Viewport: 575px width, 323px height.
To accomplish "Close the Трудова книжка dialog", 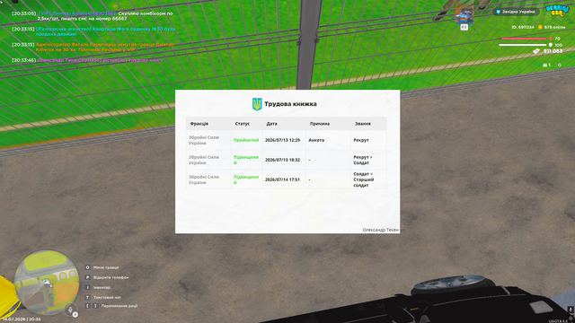I will click(x=388, y=101).
